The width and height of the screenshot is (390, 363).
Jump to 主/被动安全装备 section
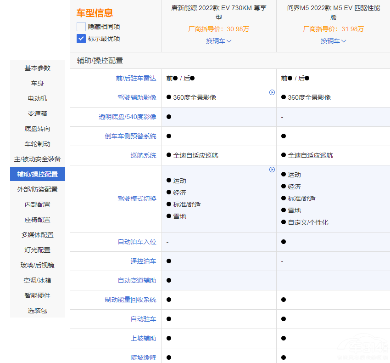click(x=38, y=159)
